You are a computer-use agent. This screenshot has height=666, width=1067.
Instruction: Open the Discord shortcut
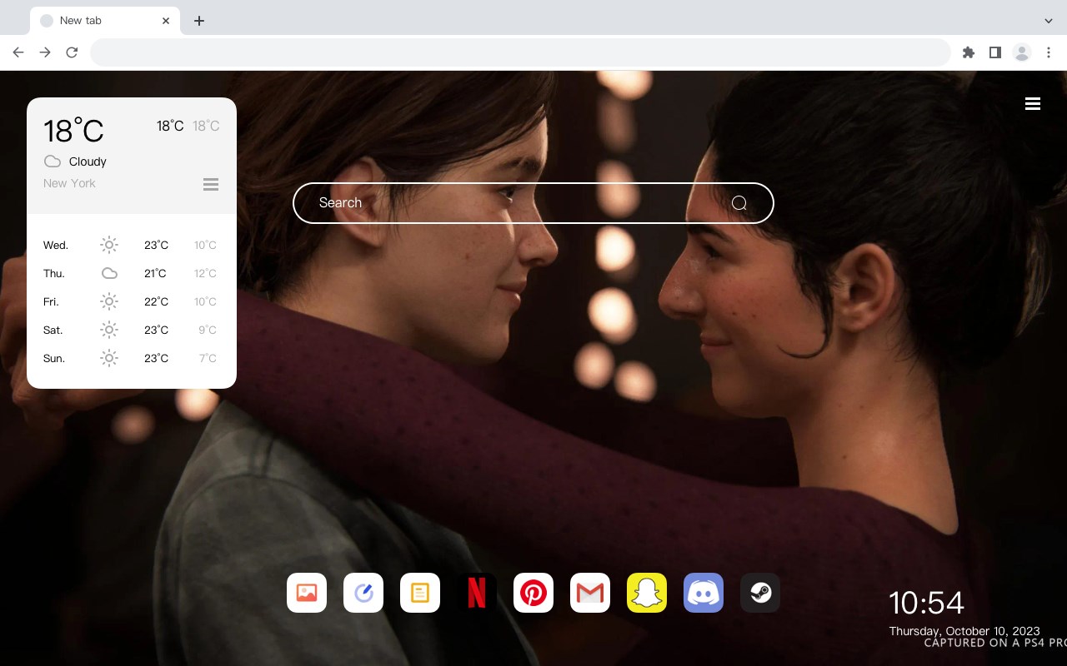click(x=704, y=593)
